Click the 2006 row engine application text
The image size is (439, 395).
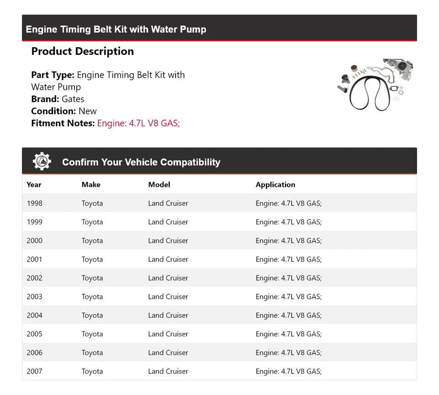289,353
